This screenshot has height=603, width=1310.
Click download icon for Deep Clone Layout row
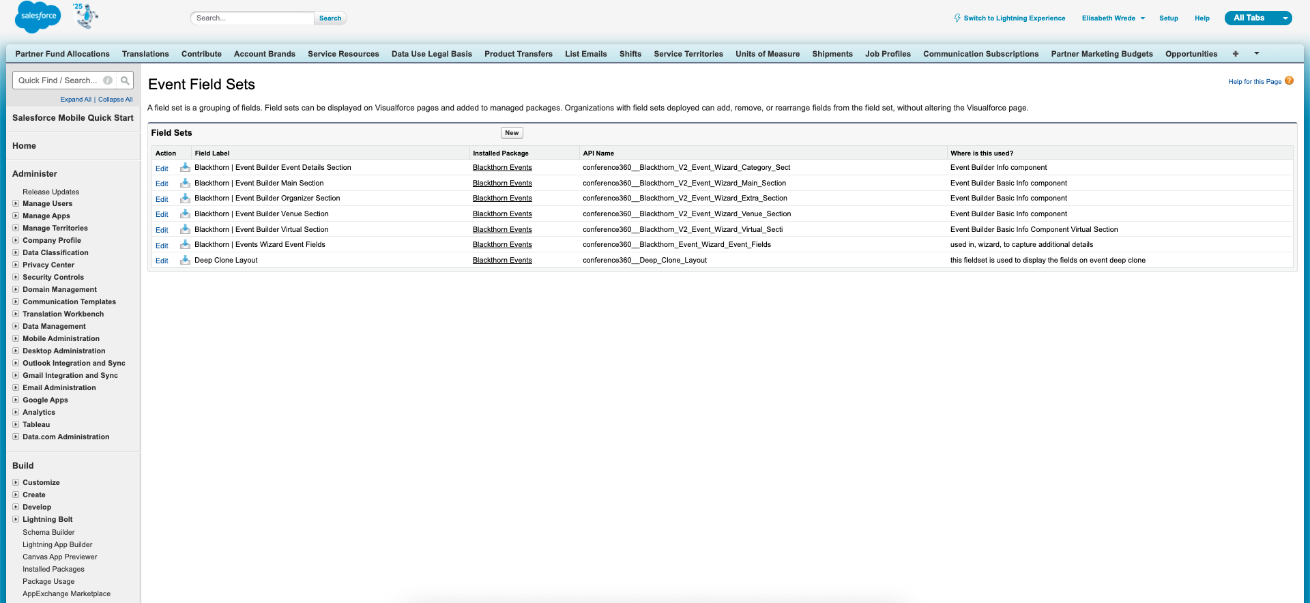(x=185, y=260)
